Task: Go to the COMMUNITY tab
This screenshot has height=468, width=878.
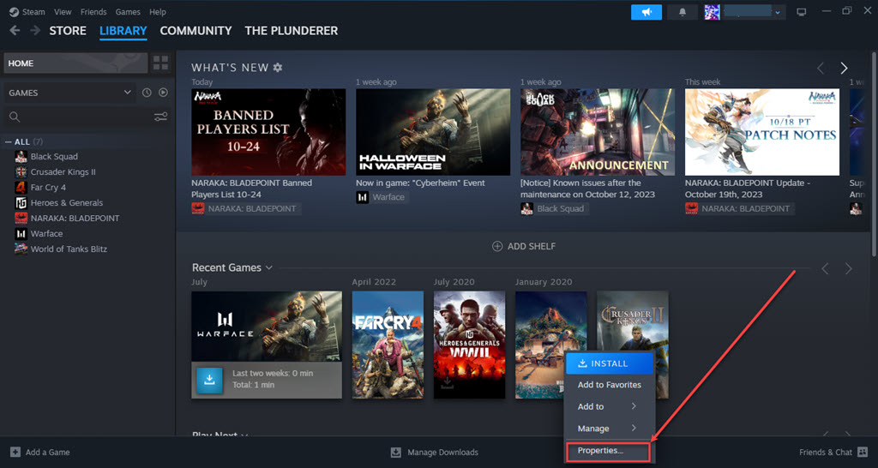Action: point(196,31)
